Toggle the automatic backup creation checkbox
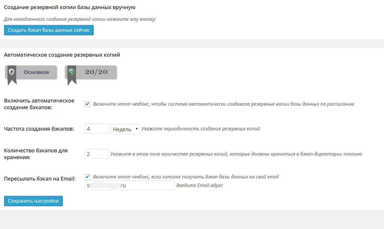The width and height of the screenshot is (384, 229). pyautogui.click(x=87, y=104)
